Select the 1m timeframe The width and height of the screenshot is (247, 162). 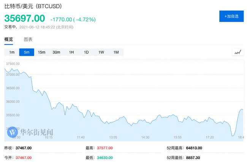(x=12, y=52)
